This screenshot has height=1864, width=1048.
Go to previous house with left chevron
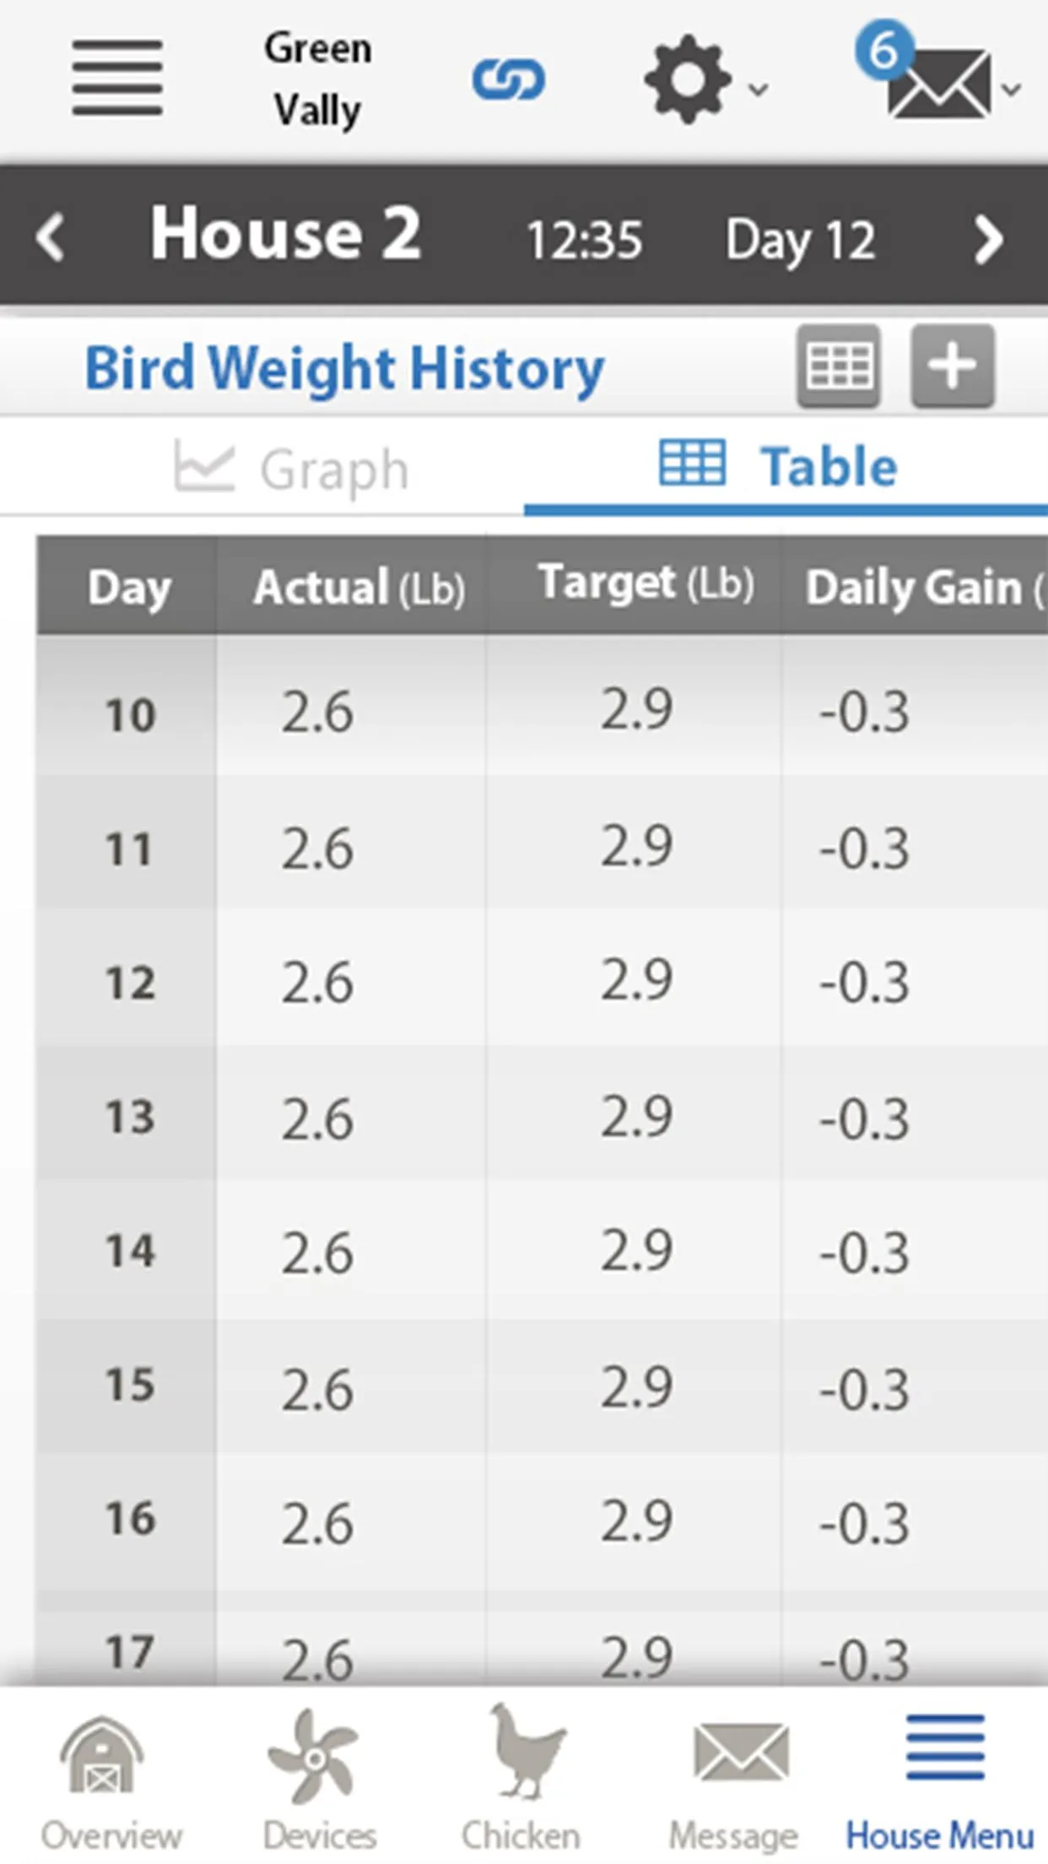(51, 237)
